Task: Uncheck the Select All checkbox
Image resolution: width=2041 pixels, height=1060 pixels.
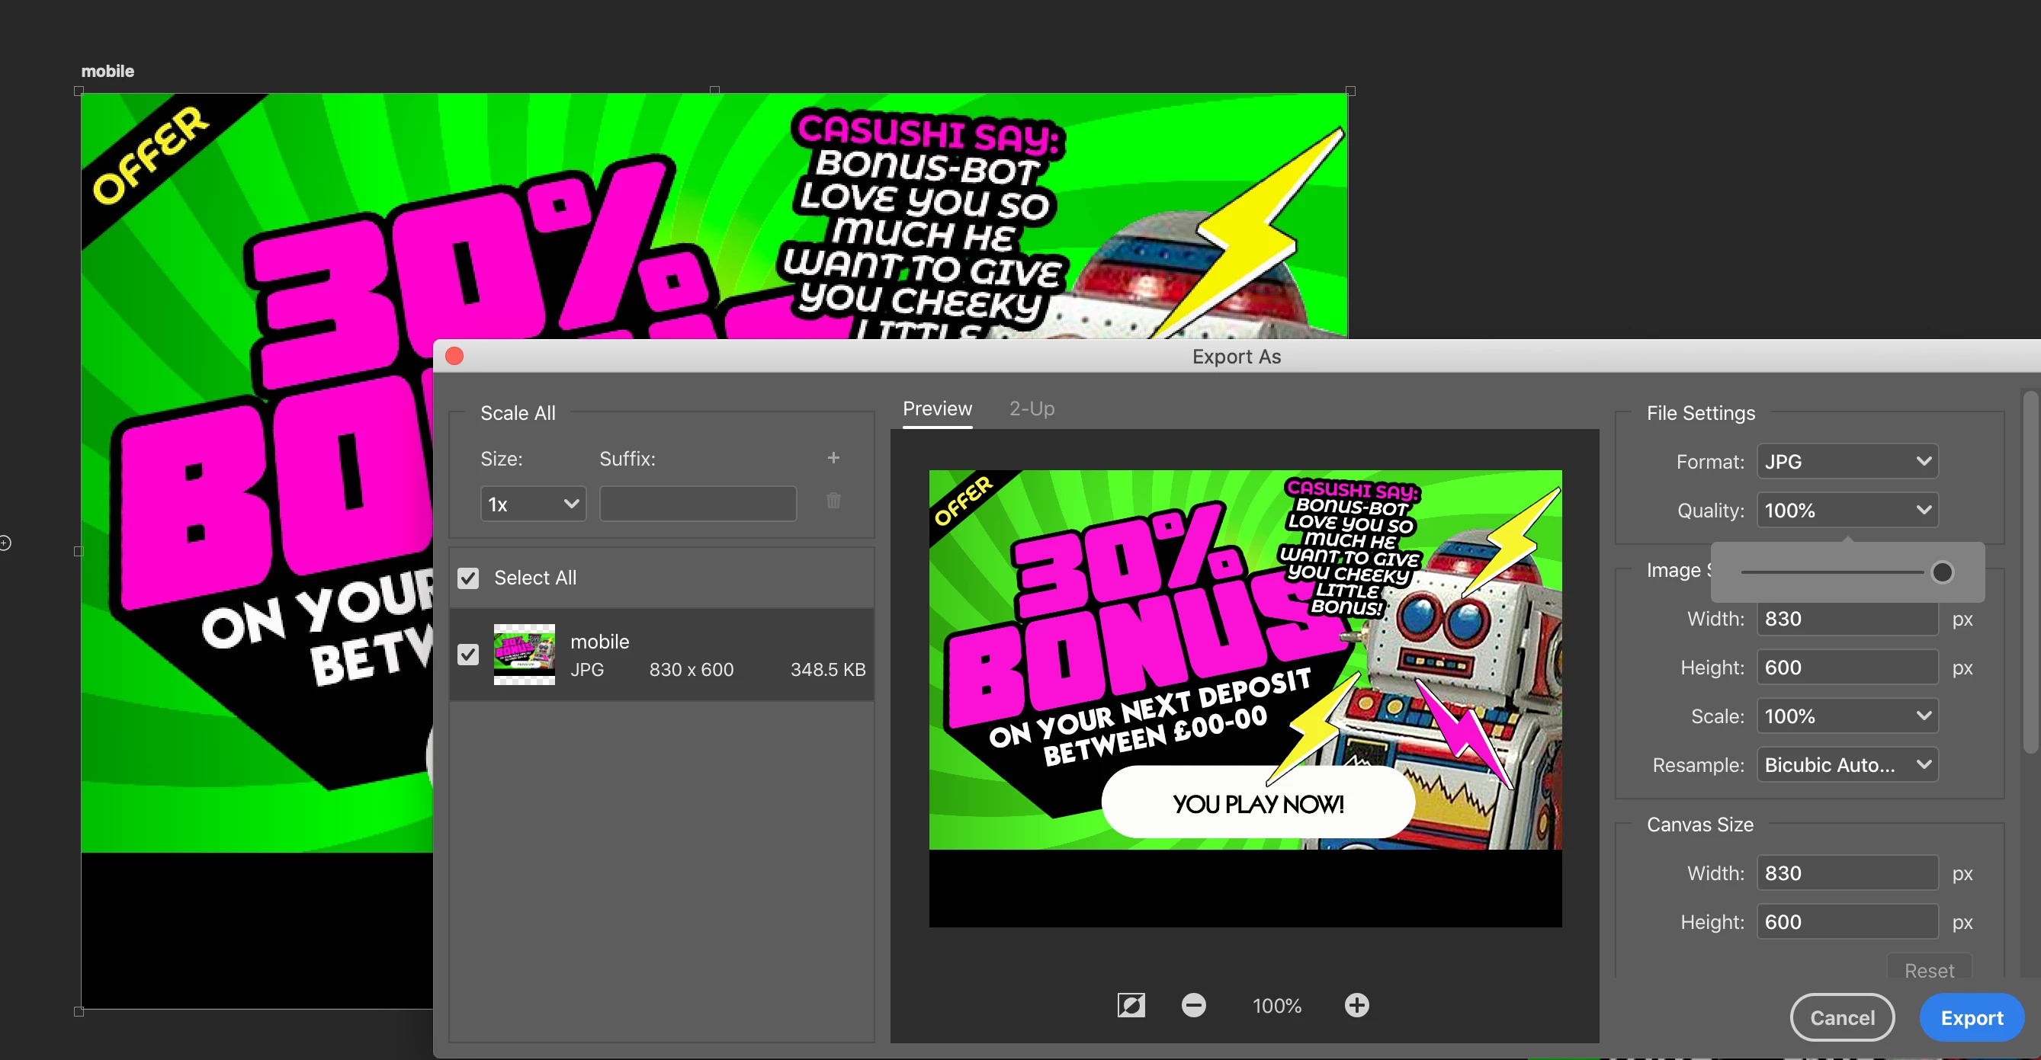Action: click(x=468, y=578)
